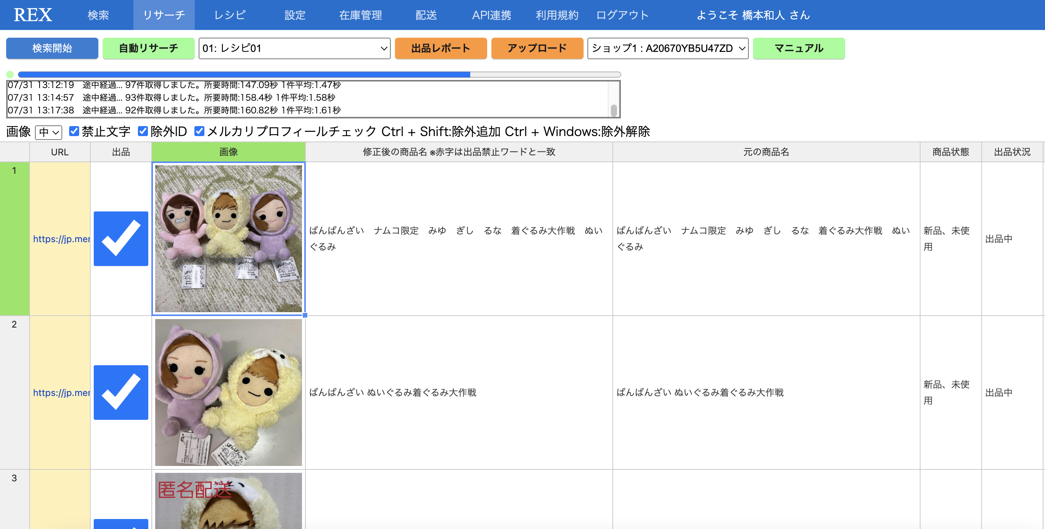Click the URL column header

(60, 152)
